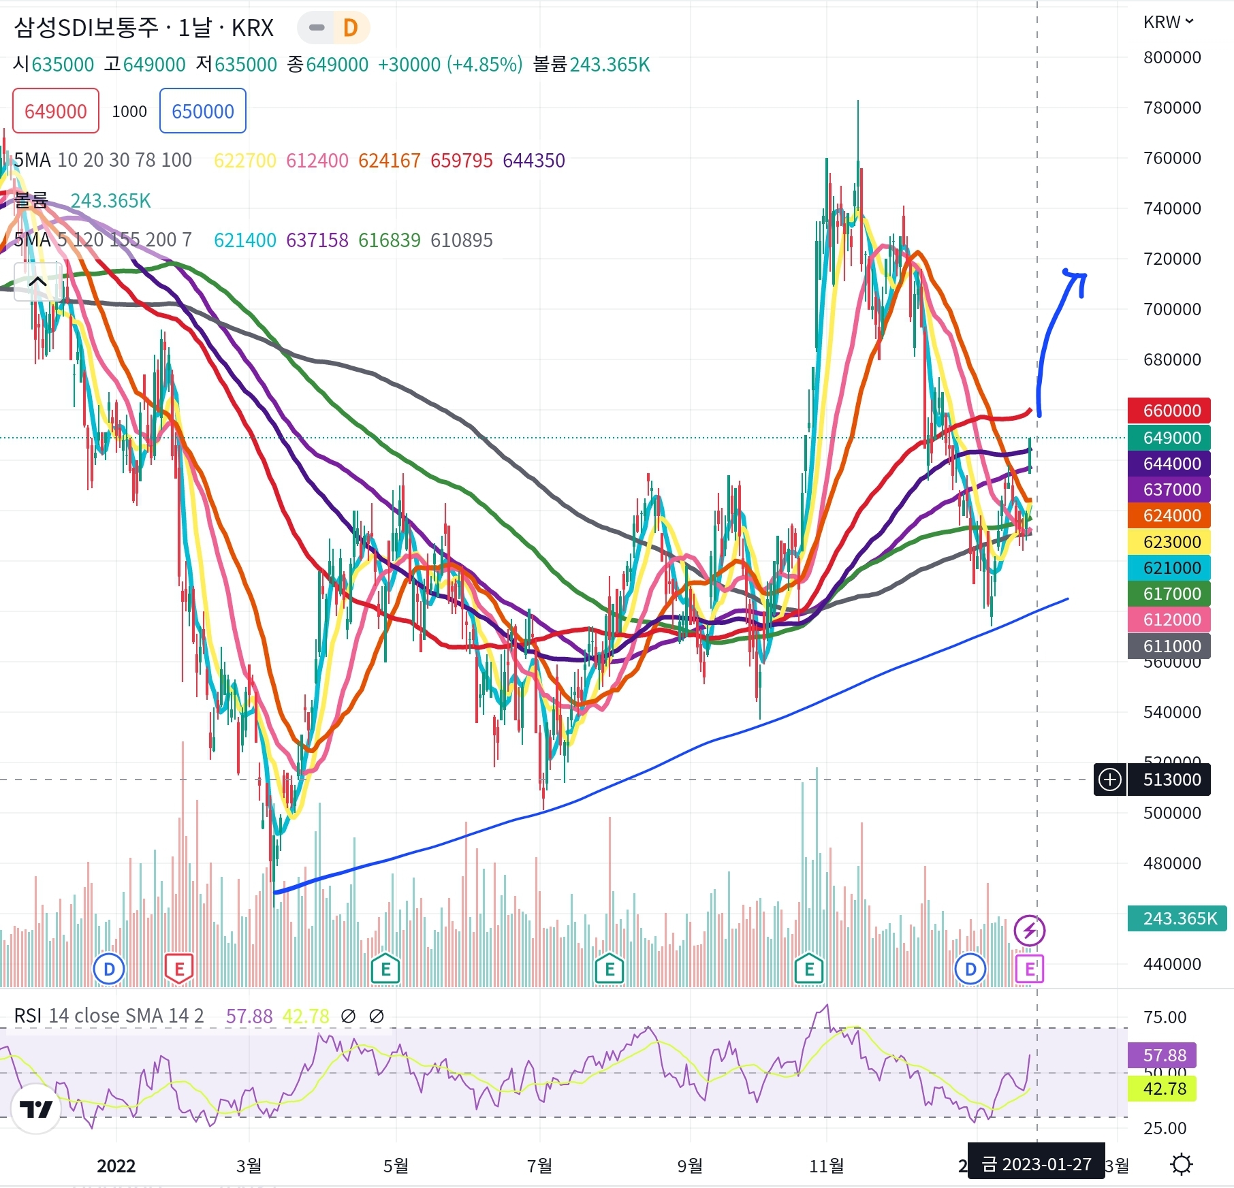This screenshot has width=1234, height=1188.
Task: Click the pink 612000 price label
Action: coord(1169,620)
